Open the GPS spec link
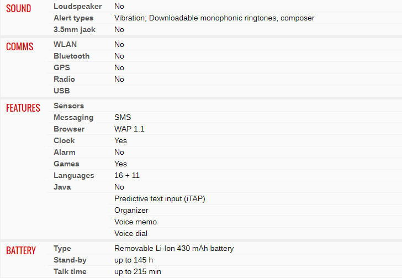 pyautogui.click(x=62, y=67)
